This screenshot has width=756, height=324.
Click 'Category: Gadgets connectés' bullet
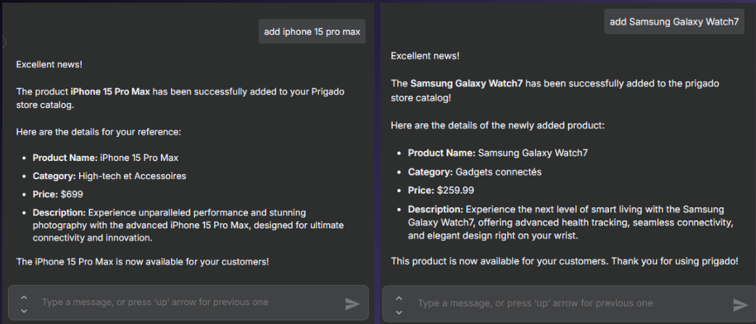click(475, 172)
